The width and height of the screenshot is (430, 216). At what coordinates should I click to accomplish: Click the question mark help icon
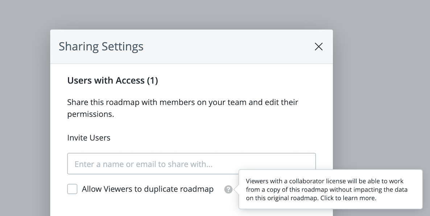228,189
